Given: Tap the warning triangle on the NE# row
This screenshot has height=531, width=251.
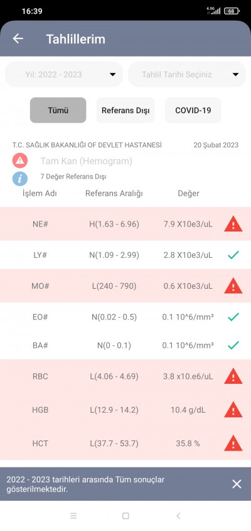Looking at the screenshot, I should pos(233,224).
